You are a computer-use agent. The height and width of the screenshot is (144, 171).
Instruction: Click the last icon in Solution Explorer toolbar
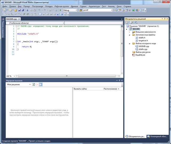coord(136,23)
